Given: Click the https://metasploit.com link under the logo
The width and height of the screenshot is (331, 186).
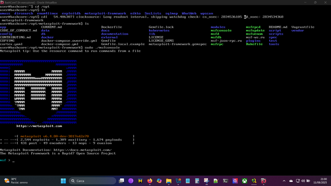Looking at the screenshot, I should point(39,126).
